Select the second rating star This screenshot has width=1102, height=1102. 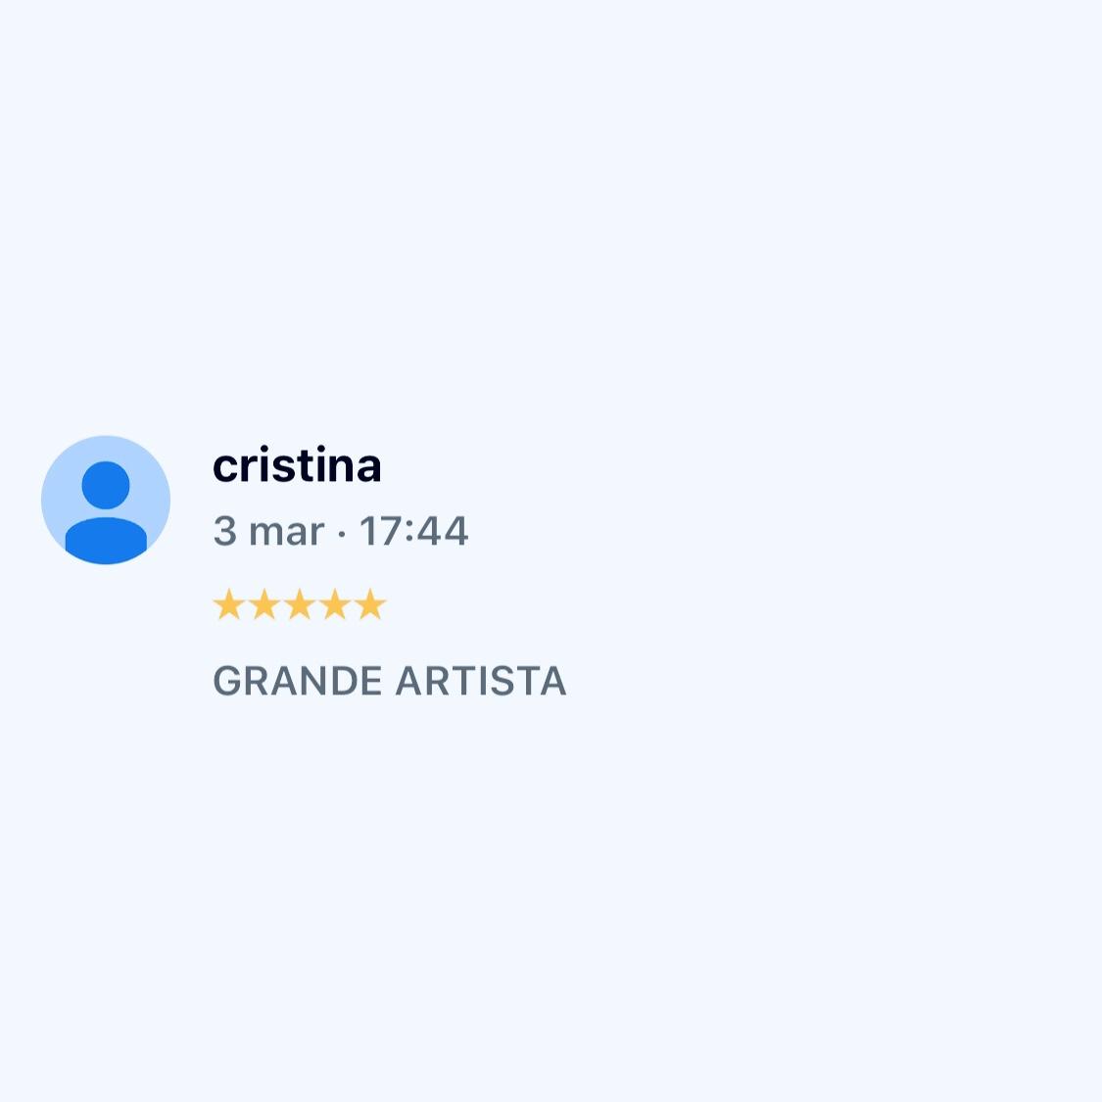click(264, 604)
